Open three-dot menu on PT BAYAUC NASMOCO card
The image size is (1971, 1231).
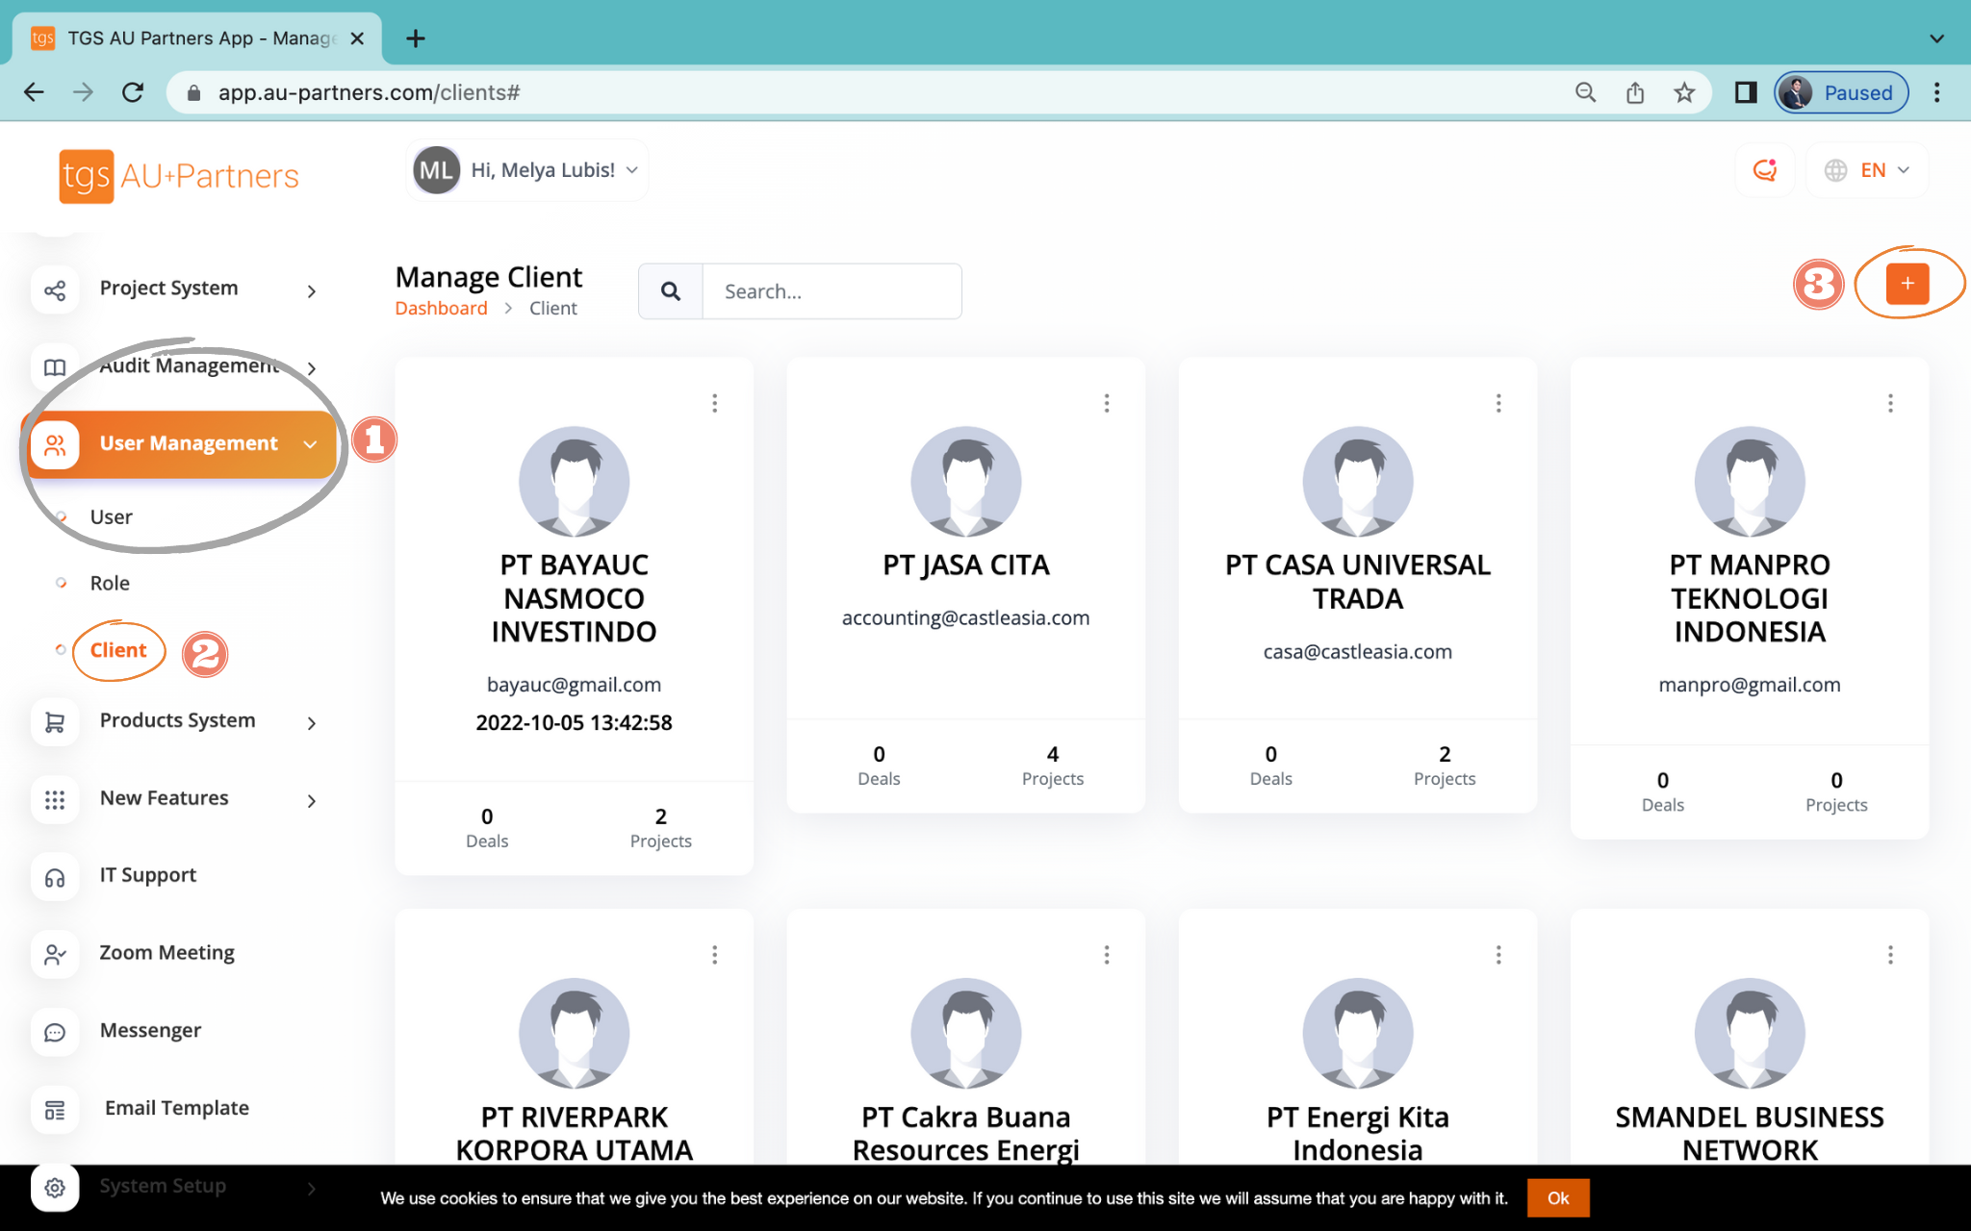(714, 403)
